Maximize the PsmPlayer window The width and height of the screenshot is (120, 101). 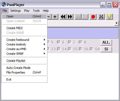point(109,5)
